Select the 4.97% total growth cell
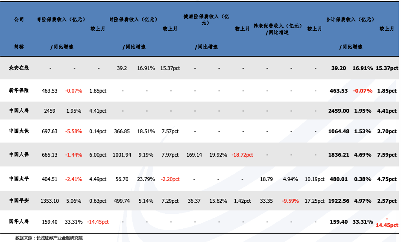The height and width of the screenshot is (242, 401). click(x=363, y=201)
